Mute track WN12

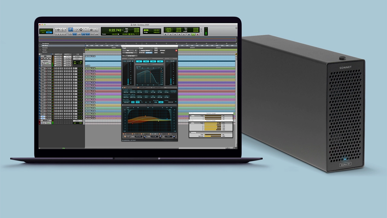(51, 100)
